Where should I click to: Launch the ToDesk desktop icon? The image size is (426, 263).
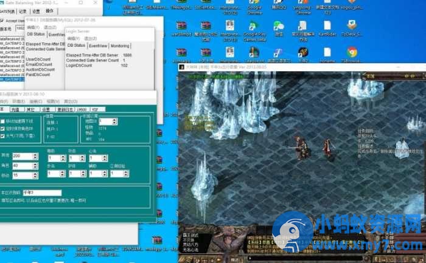[352, 26]
